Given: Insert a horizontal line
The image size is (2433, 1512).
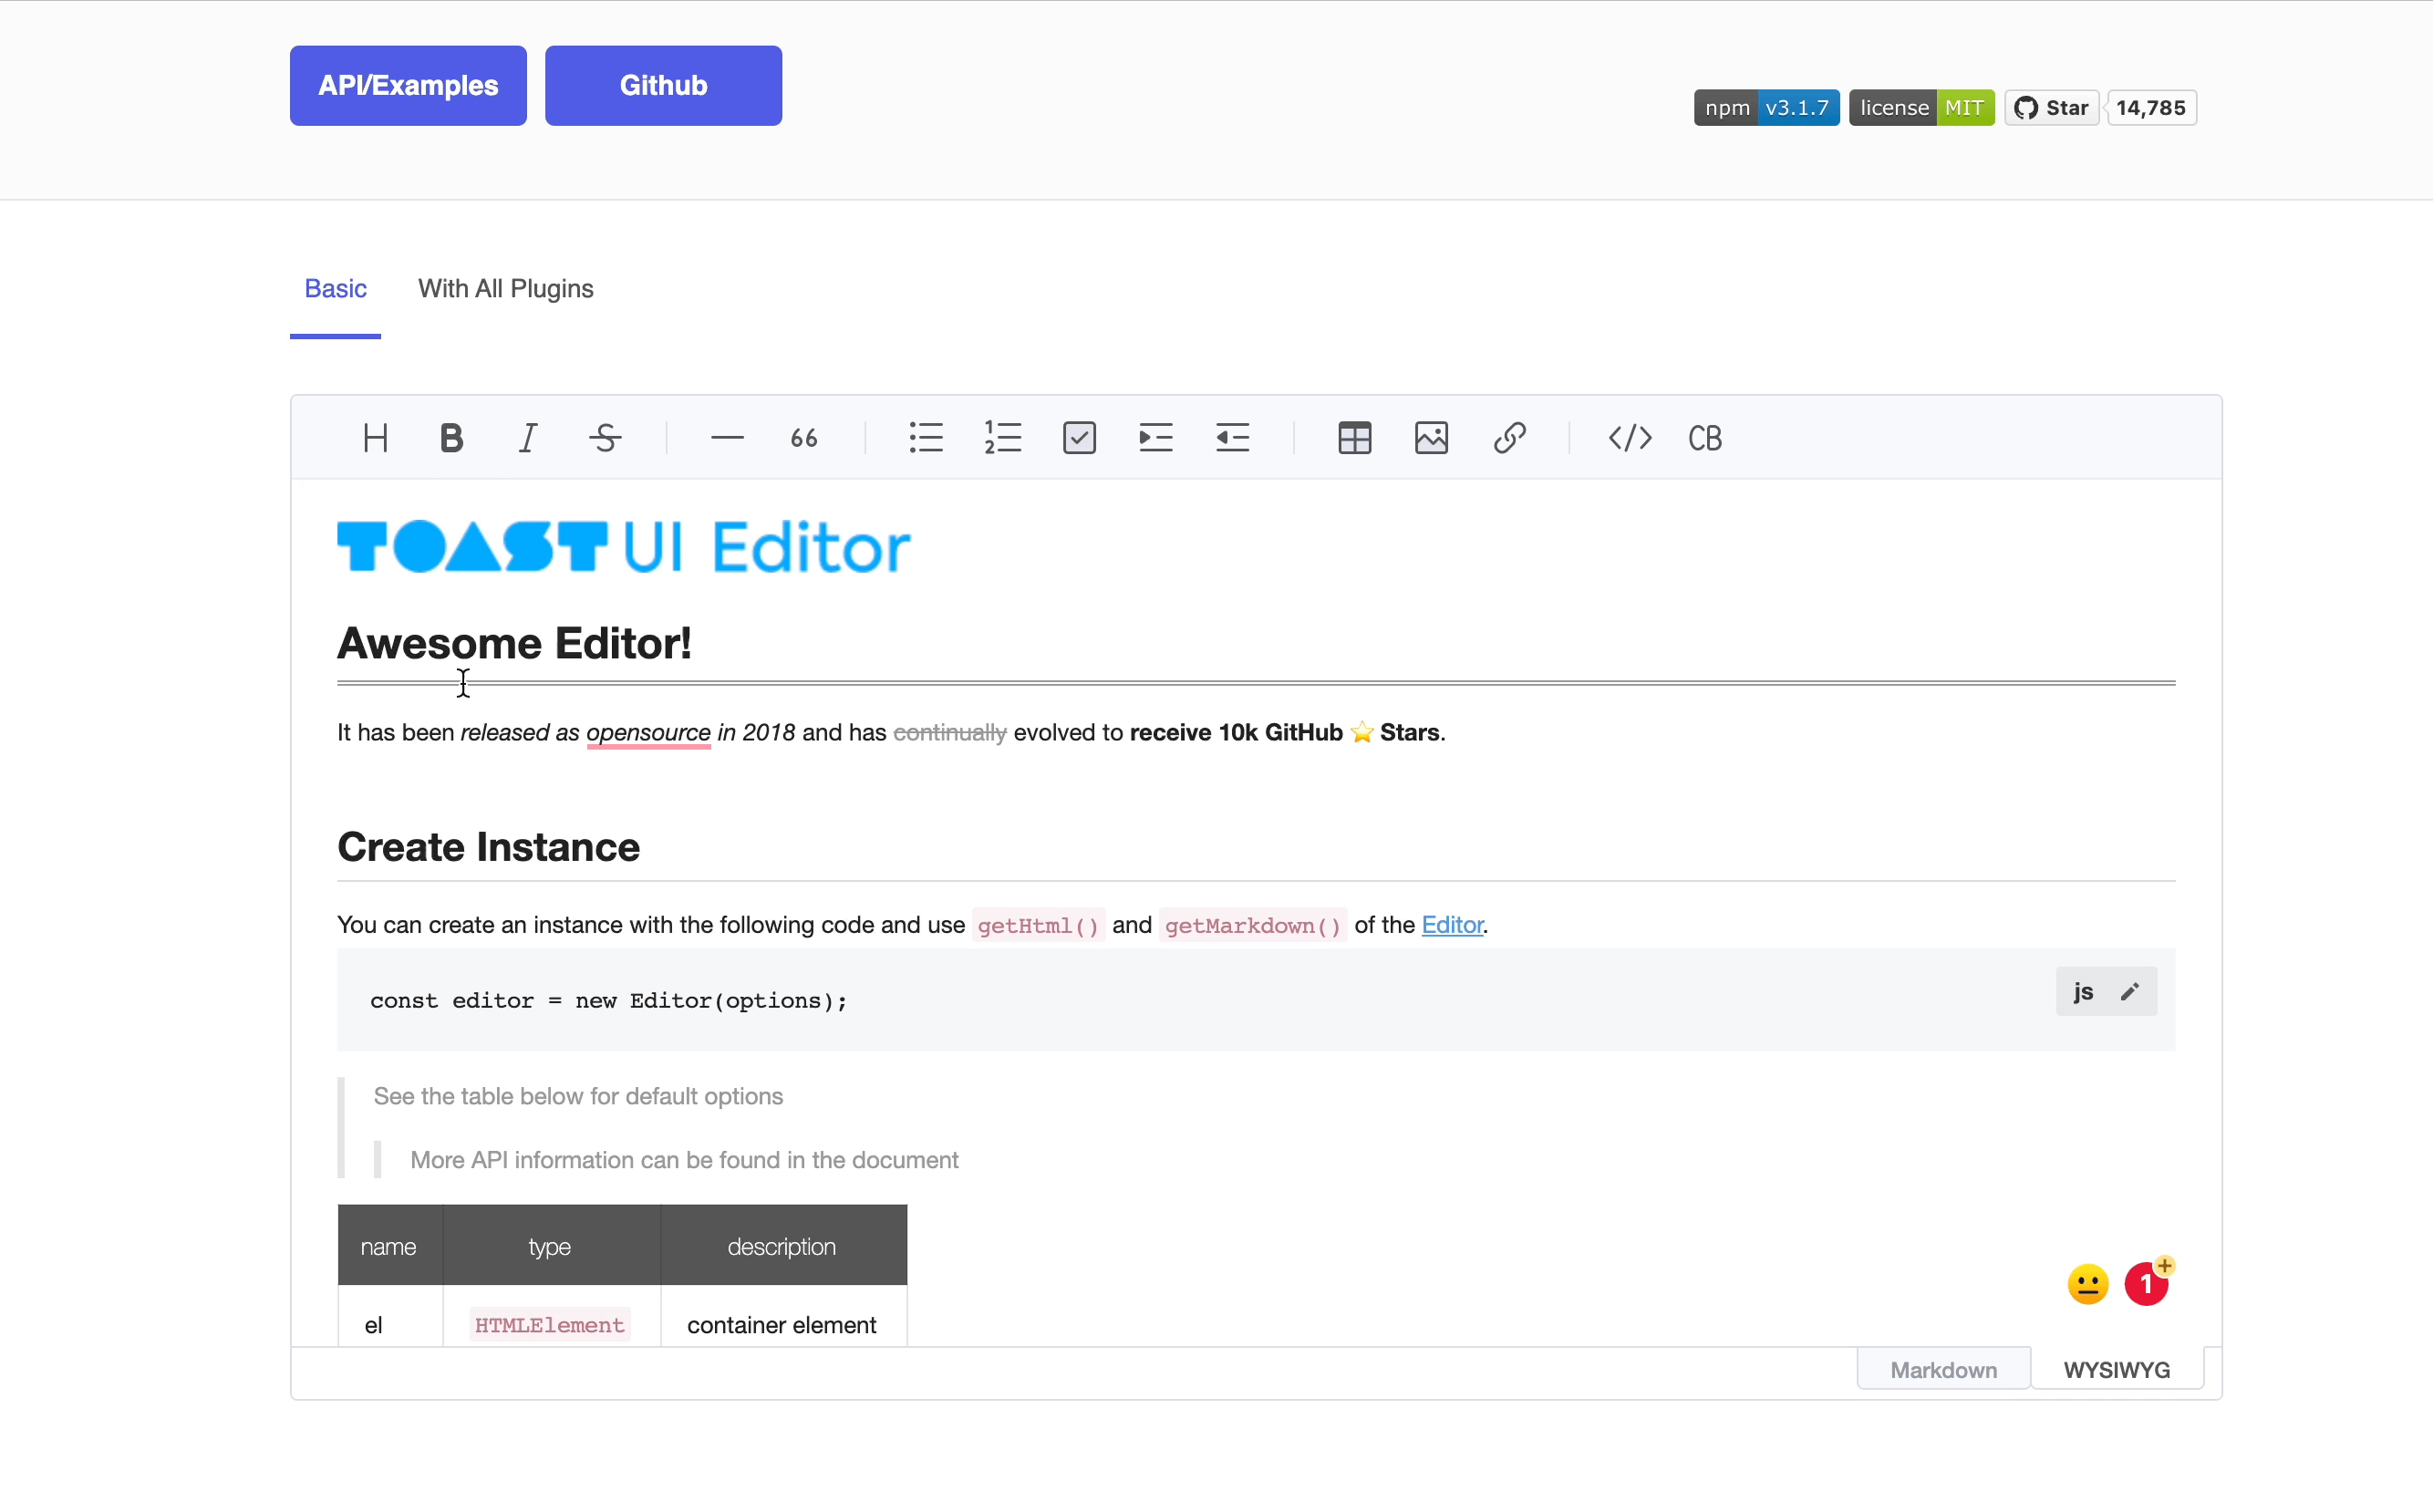Looking at the screenshot, I should pos(727,438).
